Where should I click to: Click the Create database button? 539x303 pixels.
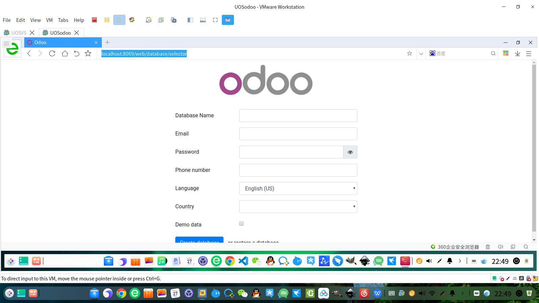click(x=199, y=240)
